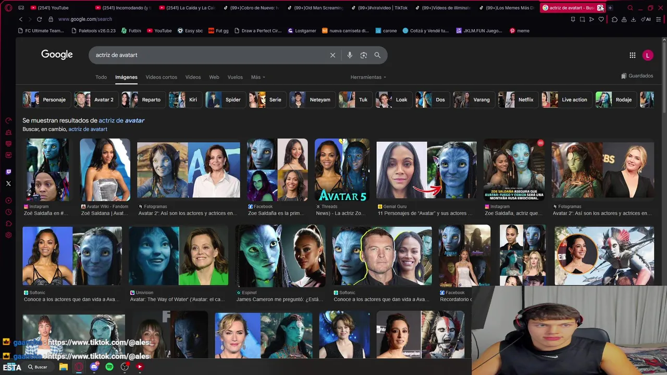
Task: Select the Imágenes tab
Action: click(x=126, y=77)
